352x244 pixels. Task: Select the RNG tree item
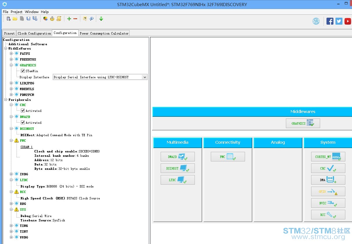click(23, 204)
